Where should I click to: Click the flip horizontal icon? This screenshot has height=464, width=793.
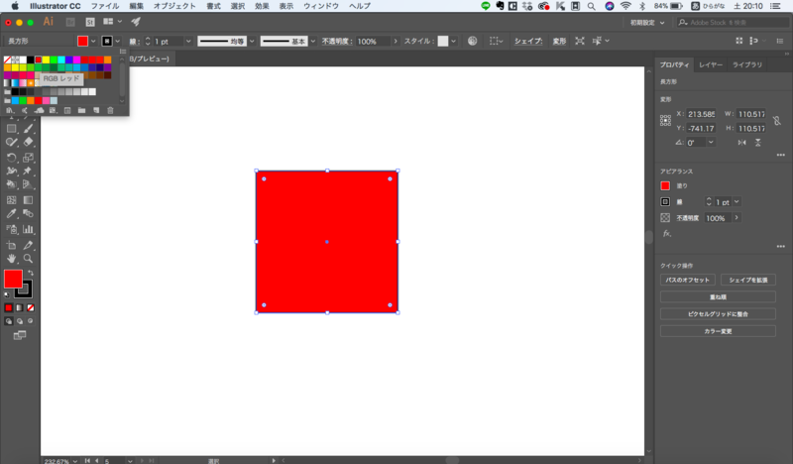pos(741,143)
